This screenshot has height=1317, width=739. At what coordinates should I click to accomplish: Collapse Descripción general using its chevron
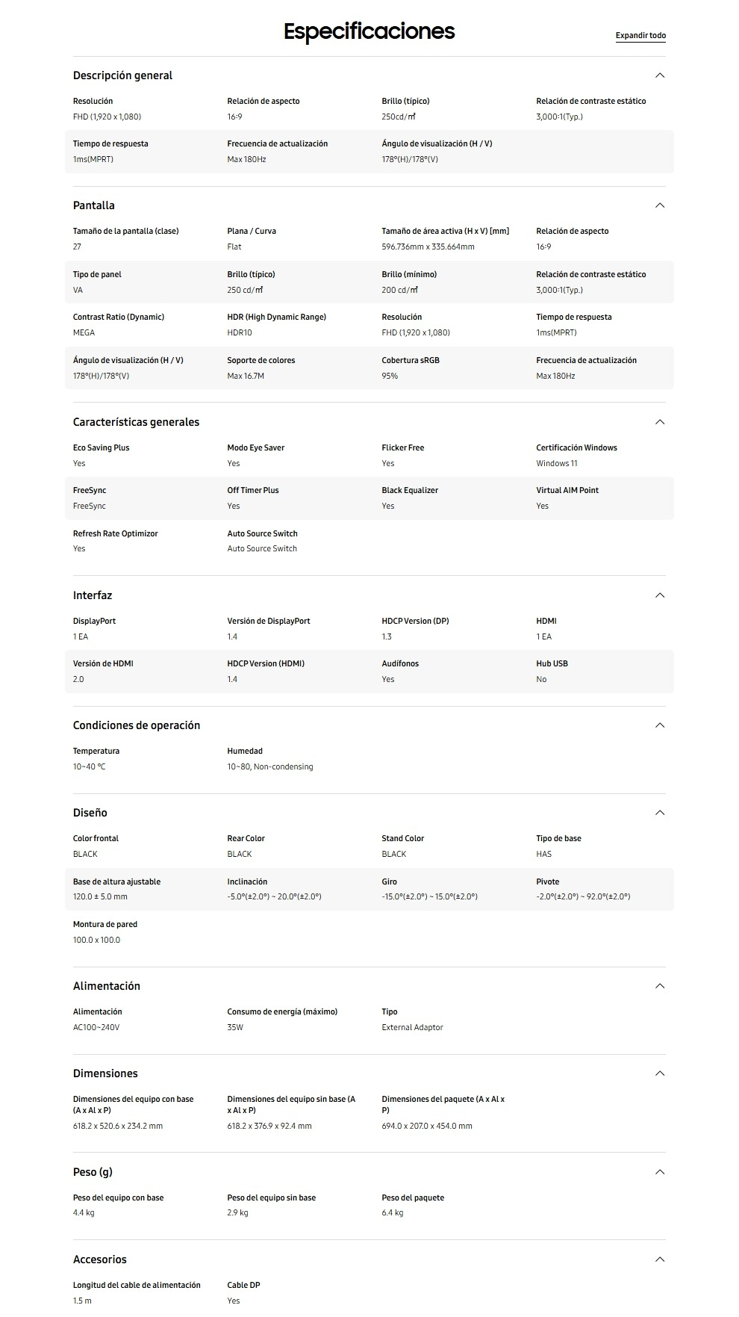pos(659,75)
